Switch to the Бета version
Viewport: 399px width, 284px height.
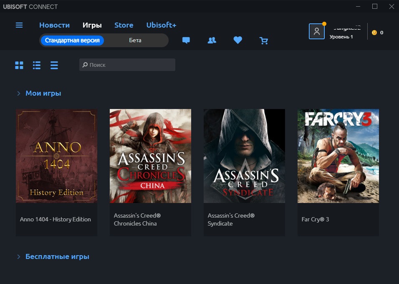[x=135, y=40]
